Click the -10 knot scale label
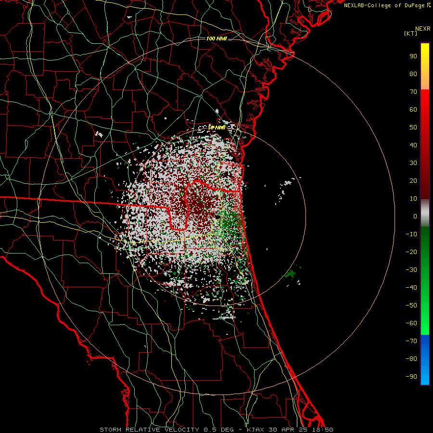The height and width of the screenshot is (433, 433). 411,234
